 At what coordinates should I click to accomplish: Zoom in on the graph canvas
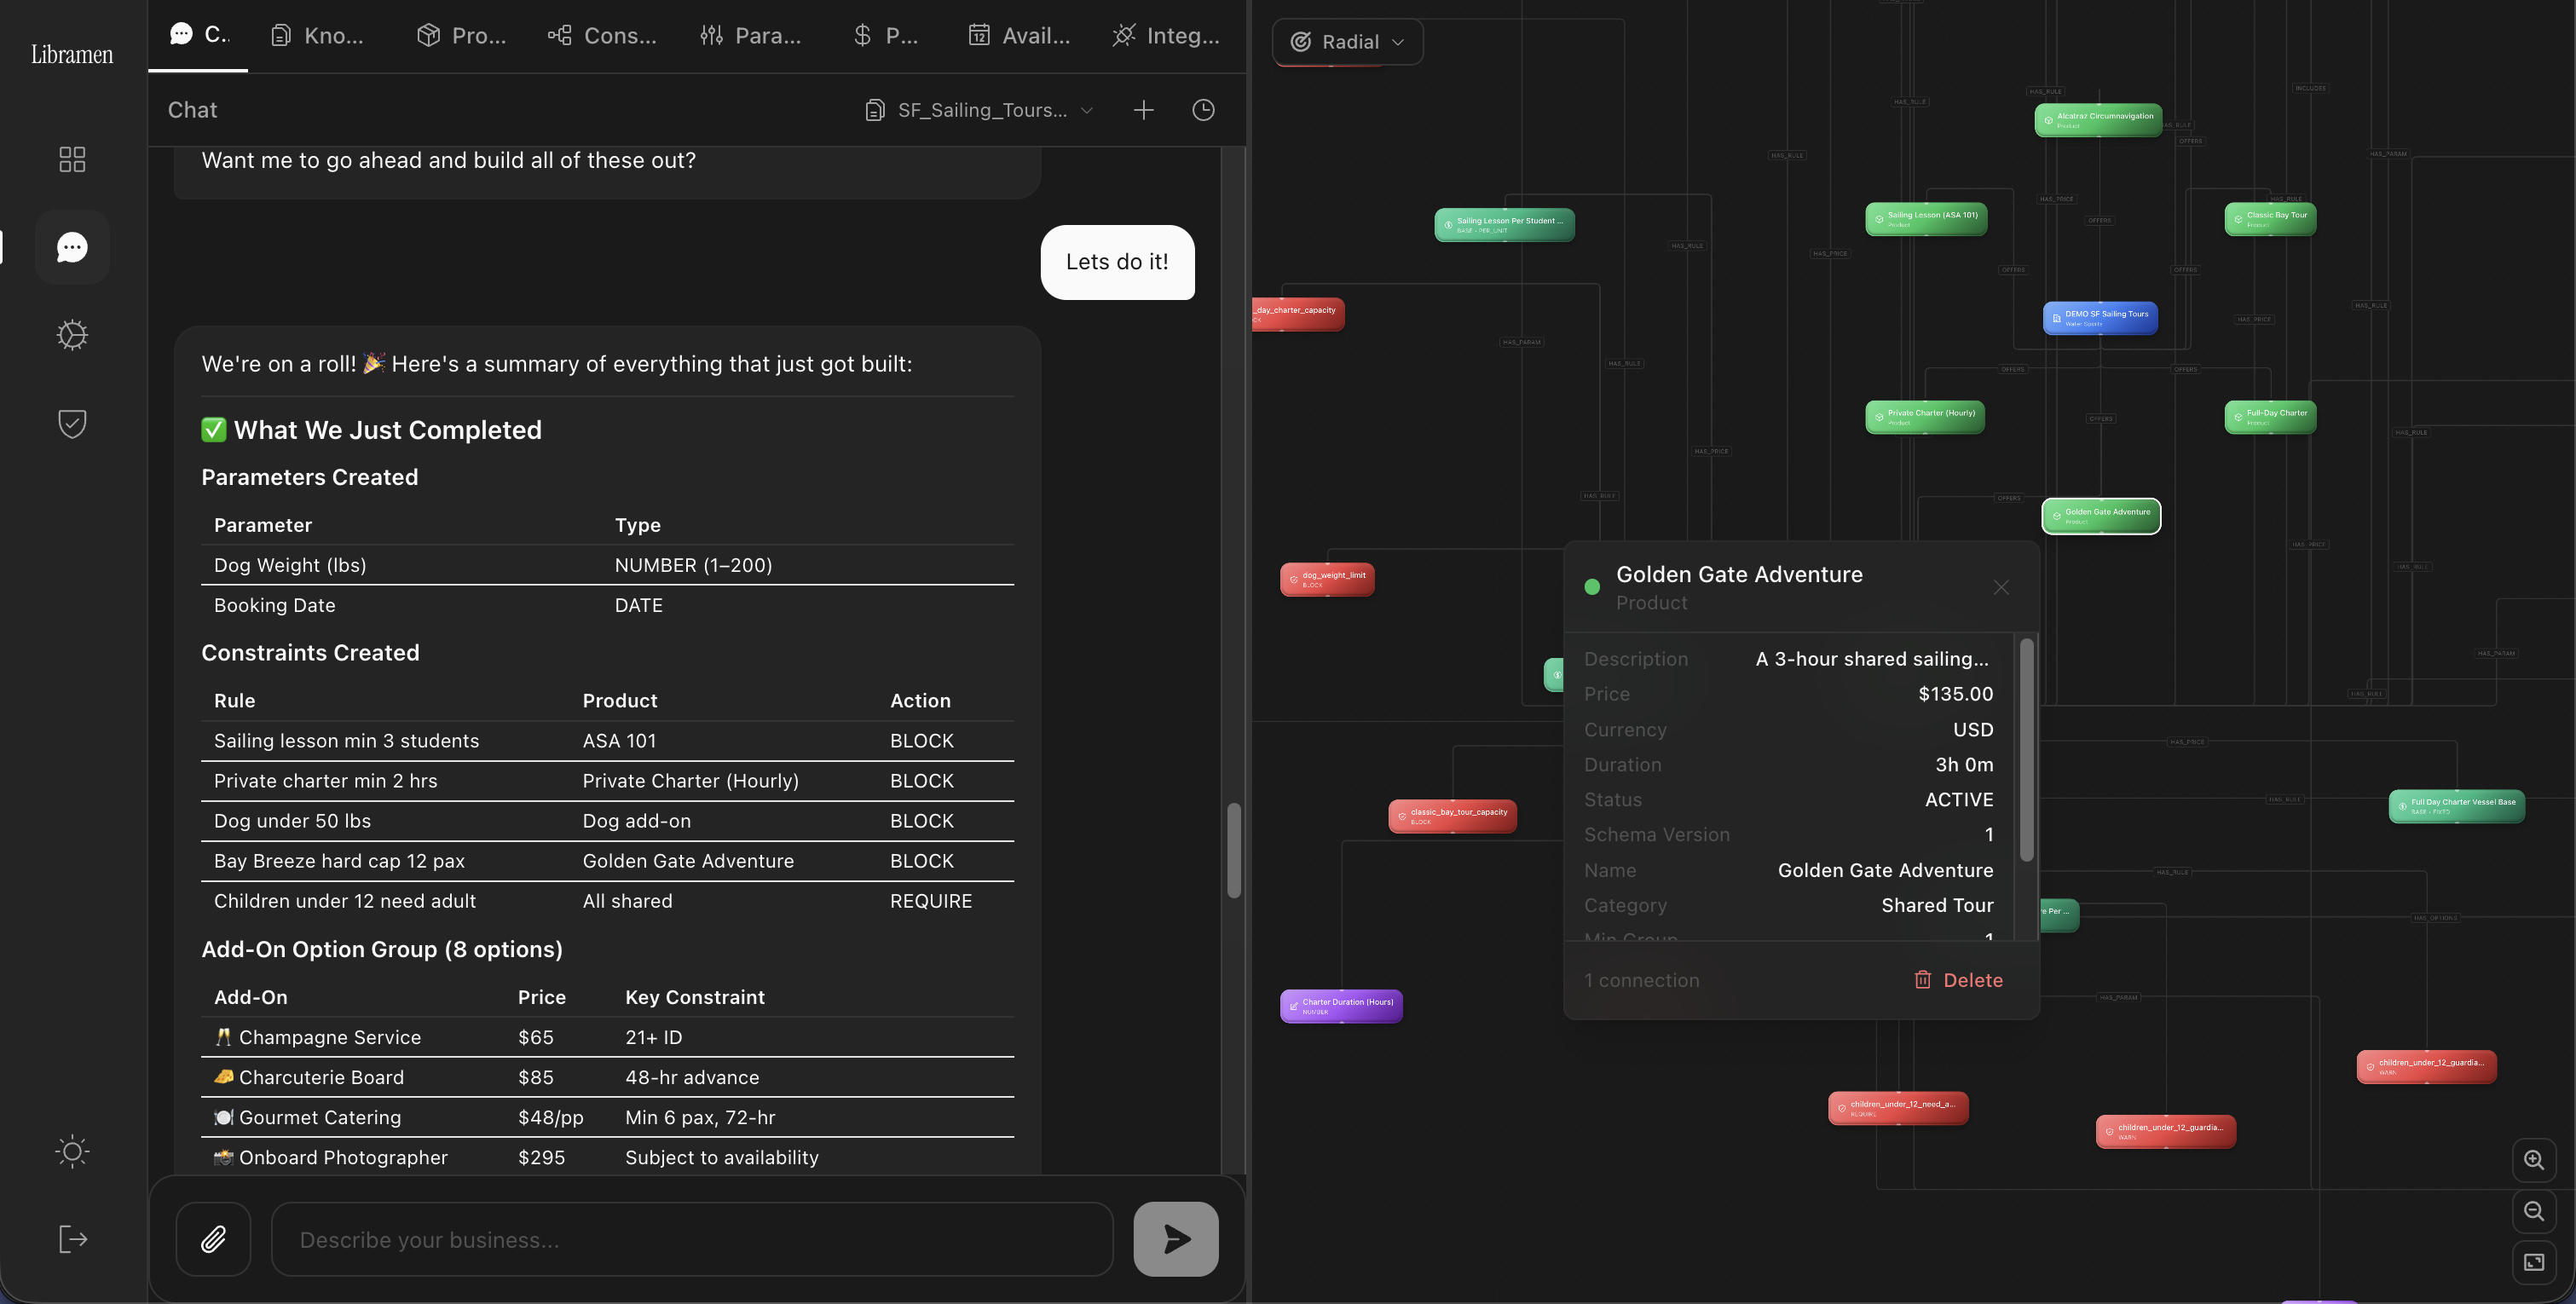[x=2534, y=1160]
